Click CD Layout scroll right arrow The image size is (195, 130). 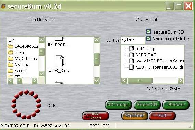coord(181,80)
